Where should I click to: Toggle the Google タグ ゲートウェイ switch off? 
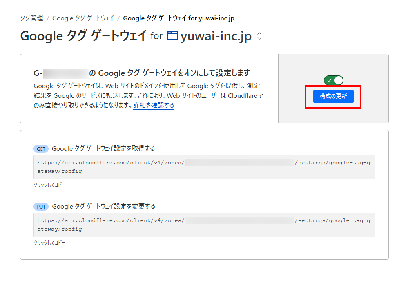pos(333,80)
